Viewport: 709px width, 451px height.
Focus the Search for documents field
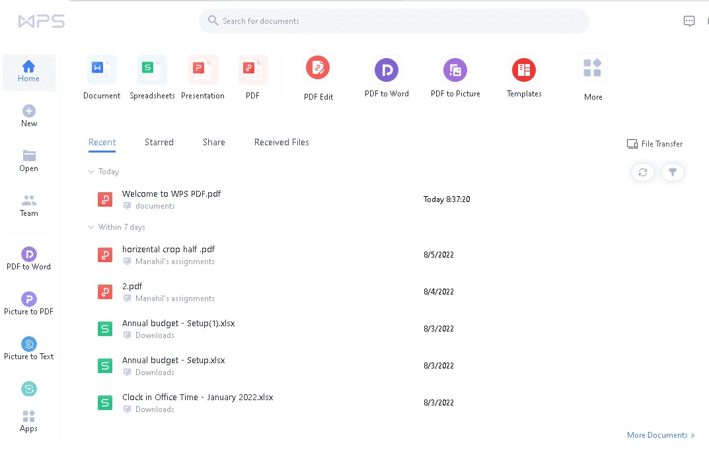394,20
